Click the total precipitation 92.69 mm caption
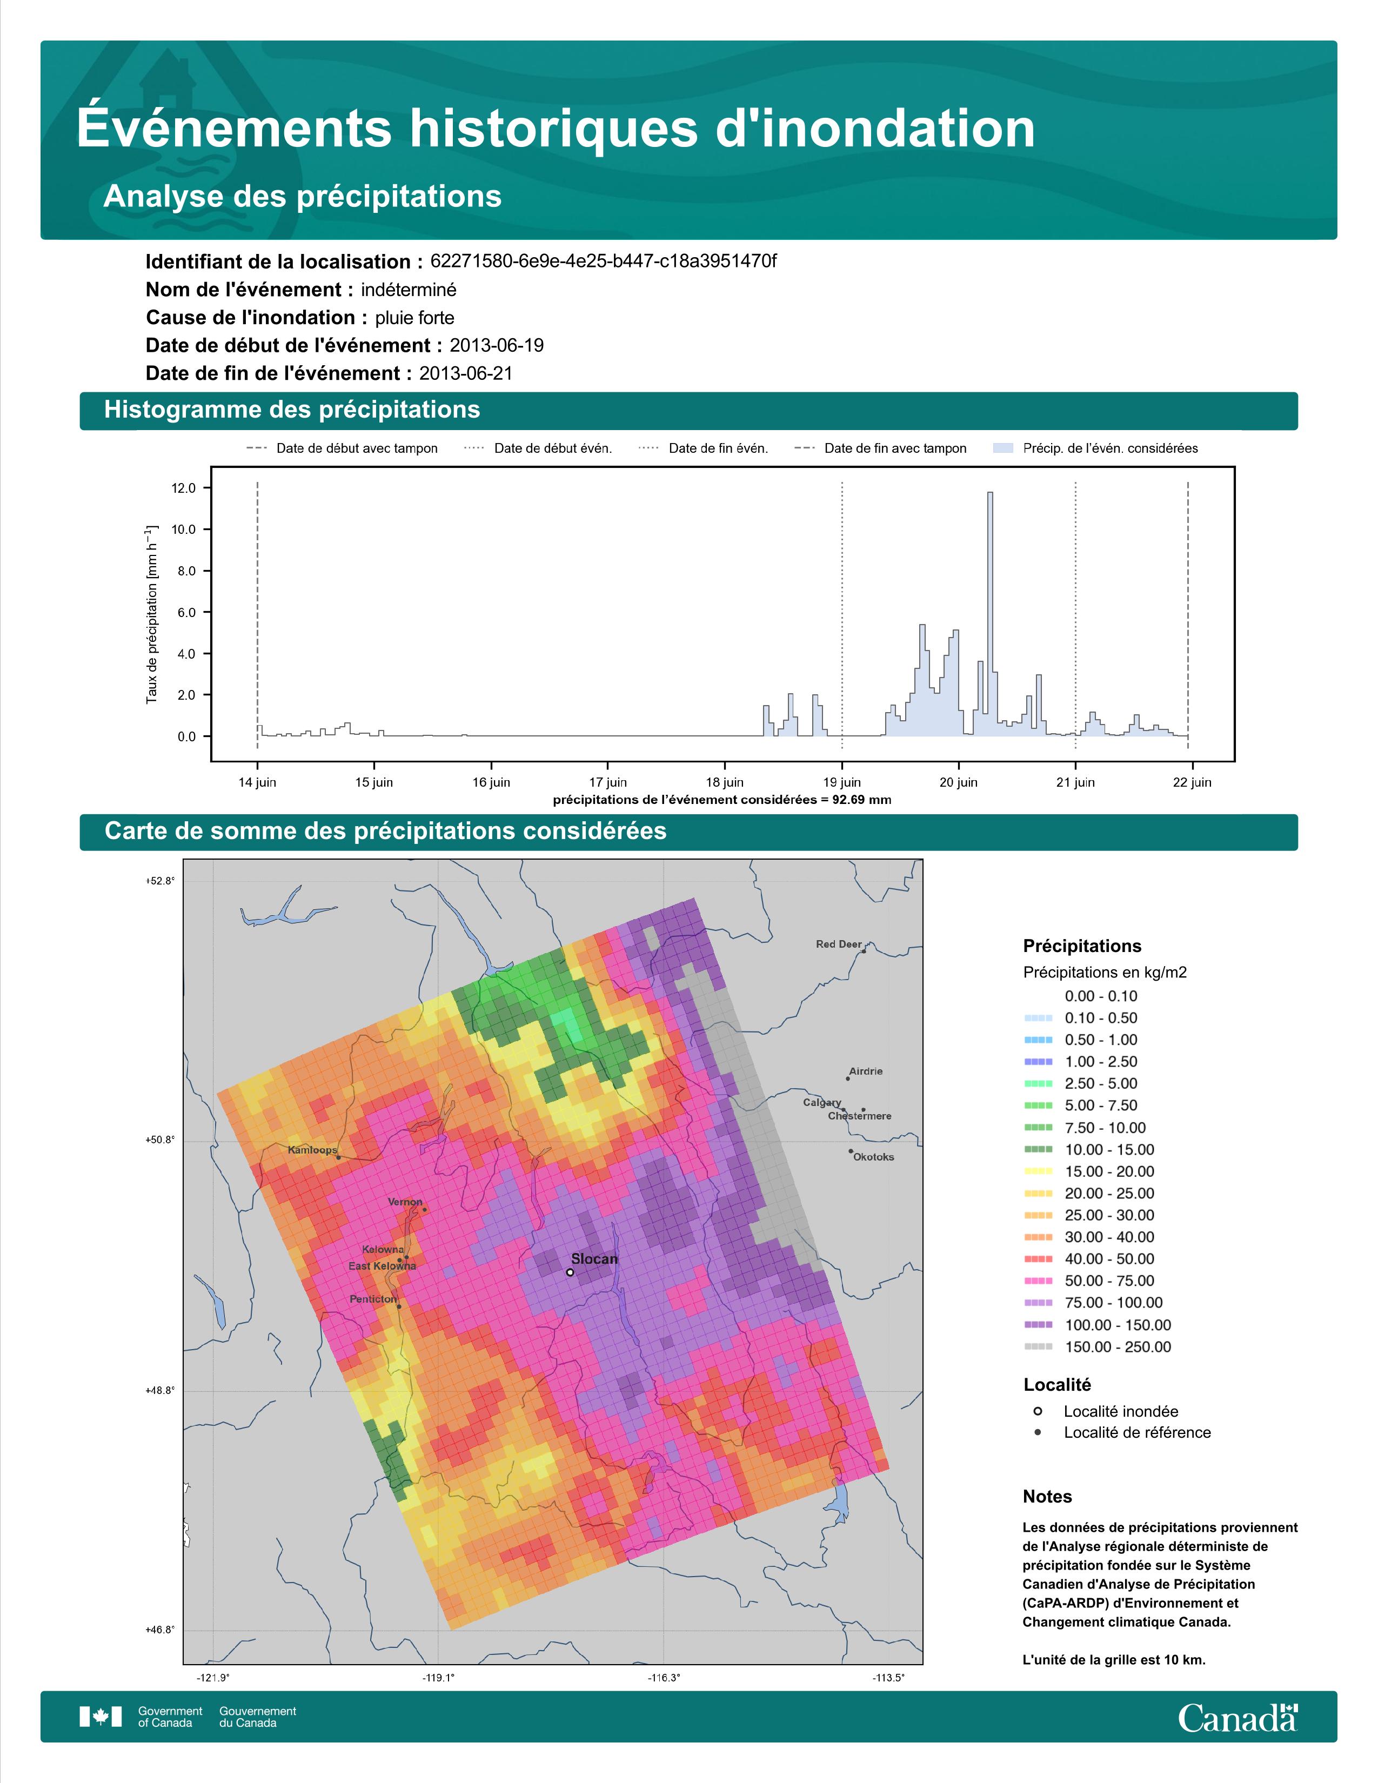The image size is (1378, 1783). 723,800
